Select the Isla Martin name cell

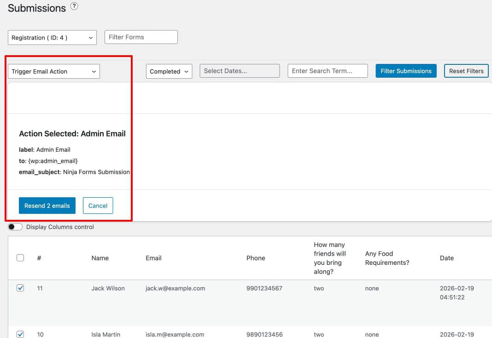pos(106,335)
